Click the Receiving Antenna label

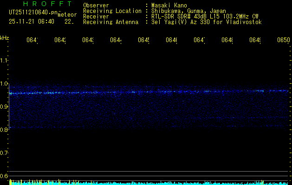tap(110, 22)
